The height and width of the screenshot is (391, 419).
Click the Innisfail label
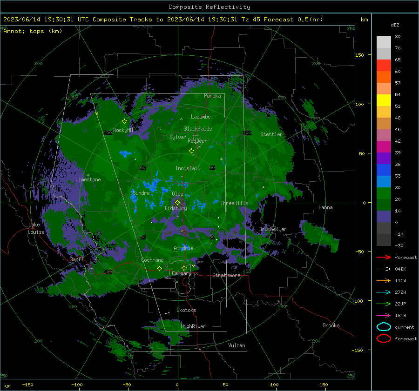point(188,168)
